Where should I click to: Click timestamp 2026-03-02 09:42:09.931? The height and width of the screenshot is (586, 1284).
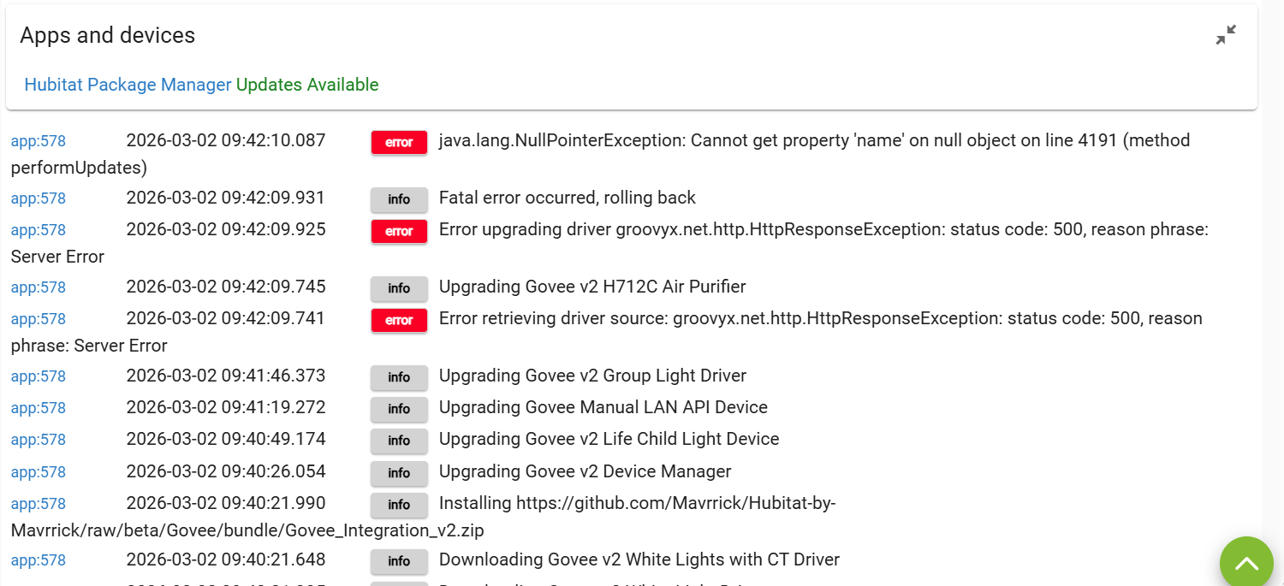[226, 198]
